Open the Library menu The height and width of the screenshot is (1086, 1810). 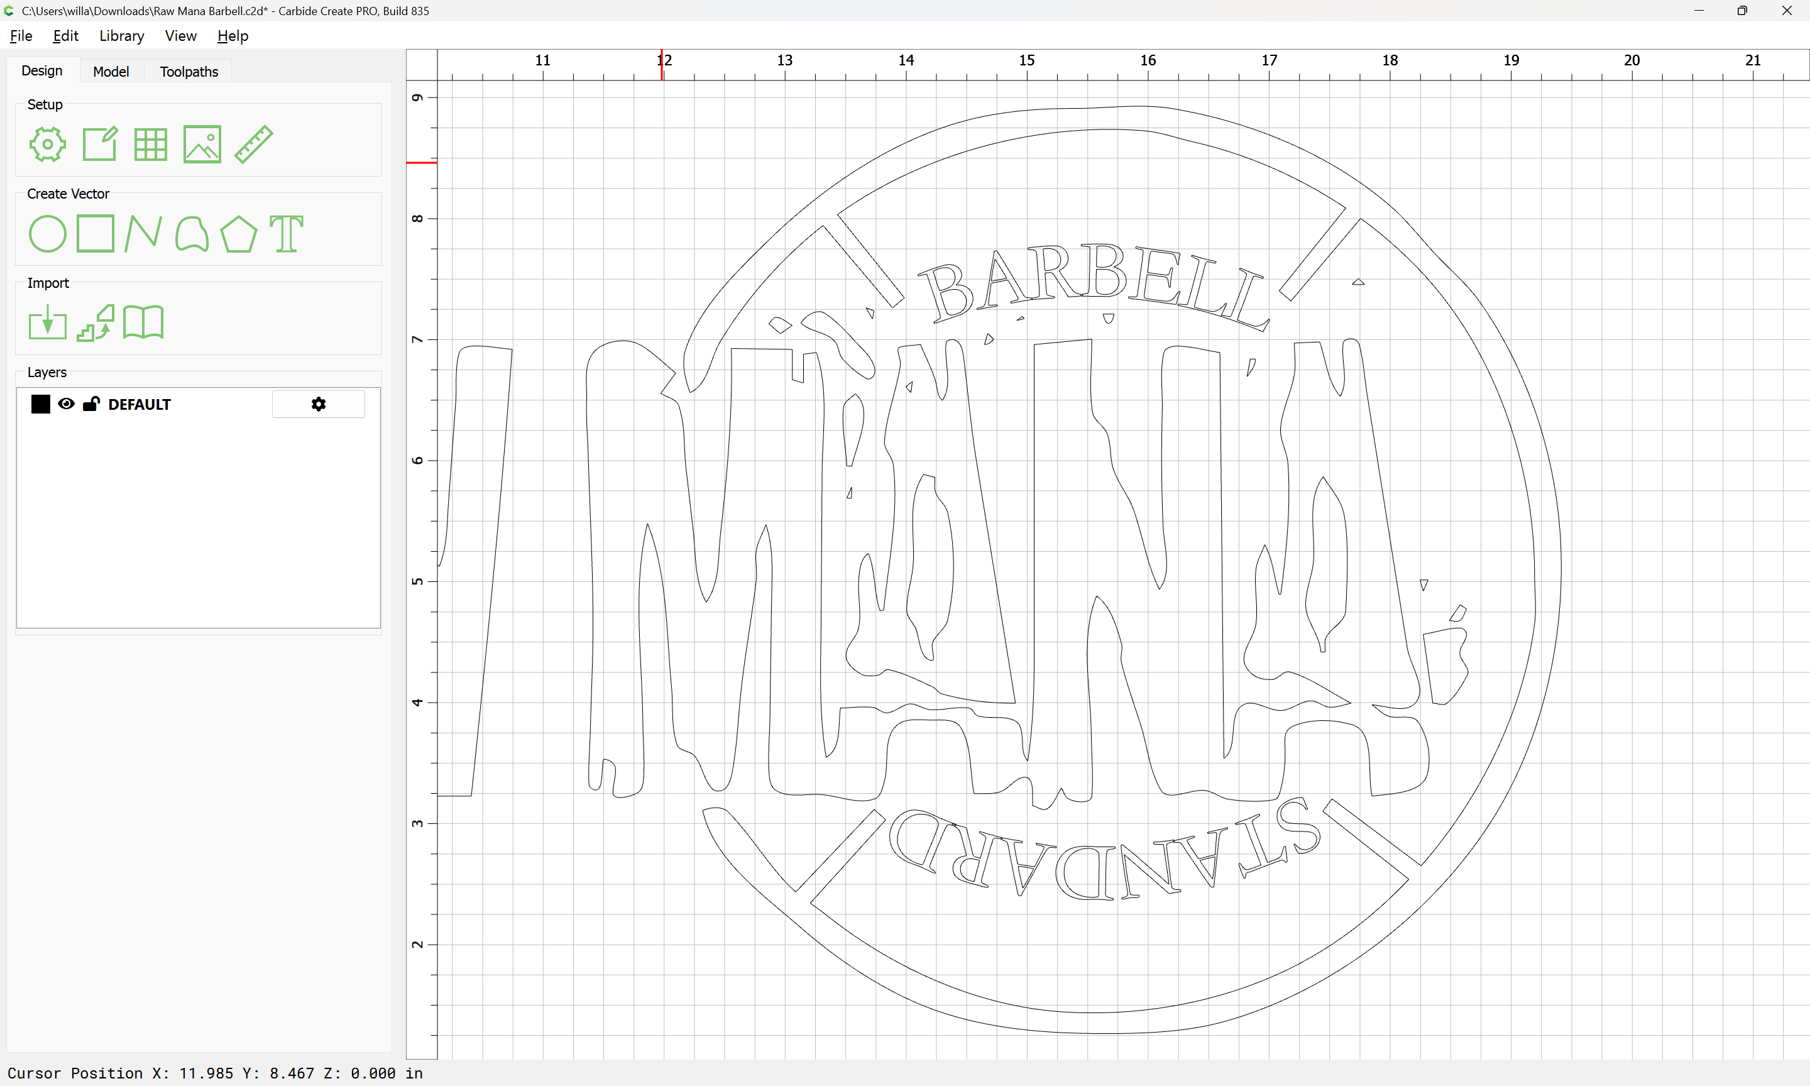click(x=121, y=36)
